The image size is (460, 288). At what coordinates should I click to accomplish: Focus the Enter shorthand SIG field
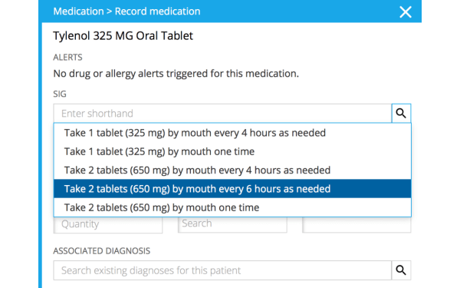click(x=222, y=113)
